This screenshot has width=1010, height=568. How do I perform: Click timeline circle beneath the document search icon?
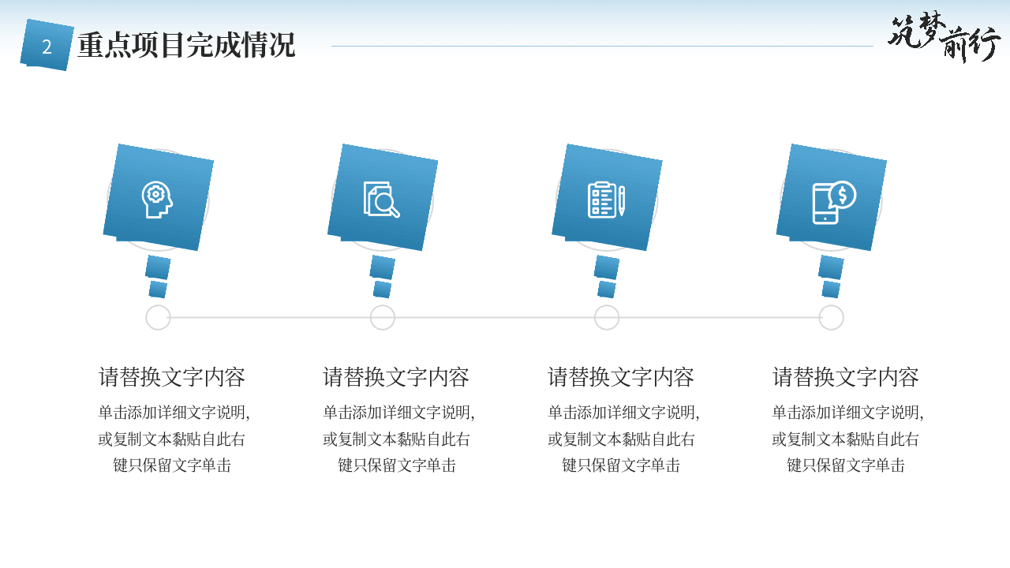coord(383,317)
